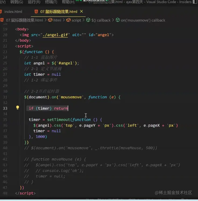The width and height of the screenshot is (198, 201).
Task: Click the 'return' keyword on line 33
Action: tap(61, 109)
